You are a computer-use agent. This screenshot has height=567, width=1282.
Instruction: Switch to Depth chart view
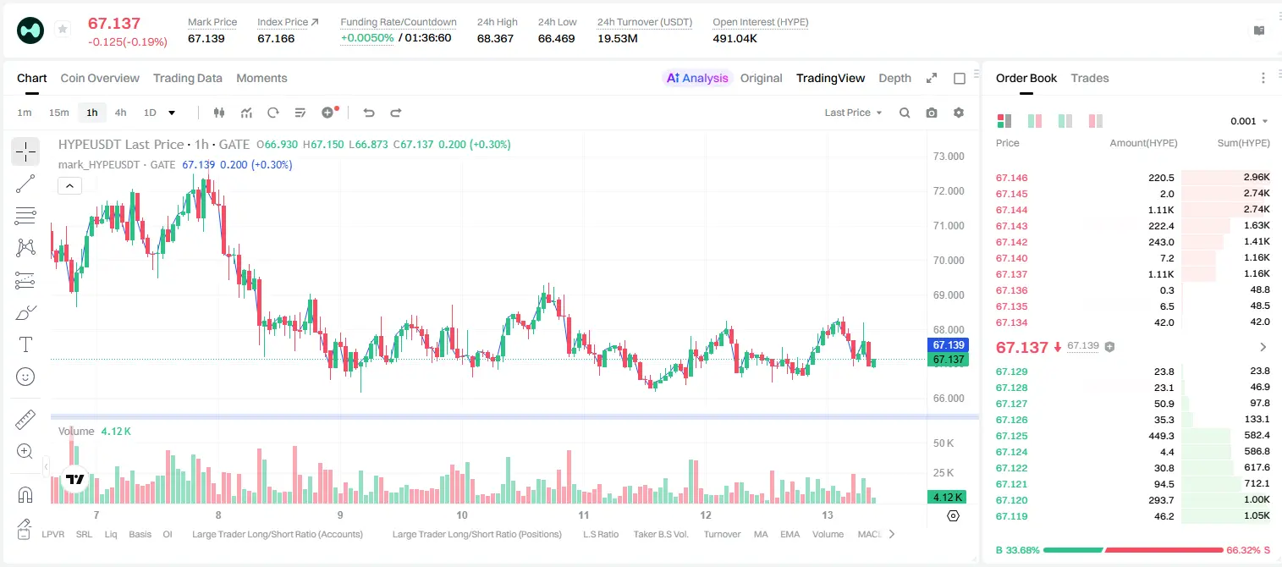894,78
